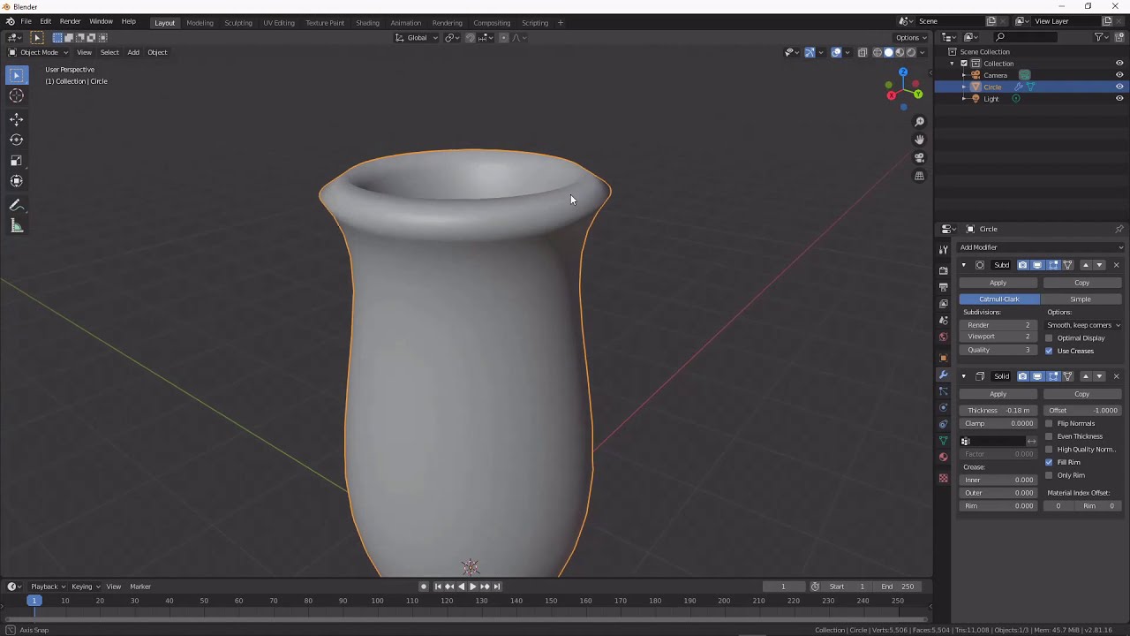The width and height of the screenshot is (1130, 636).
Task: Open the Output properties tab
Action: click(x=943, y=287)
